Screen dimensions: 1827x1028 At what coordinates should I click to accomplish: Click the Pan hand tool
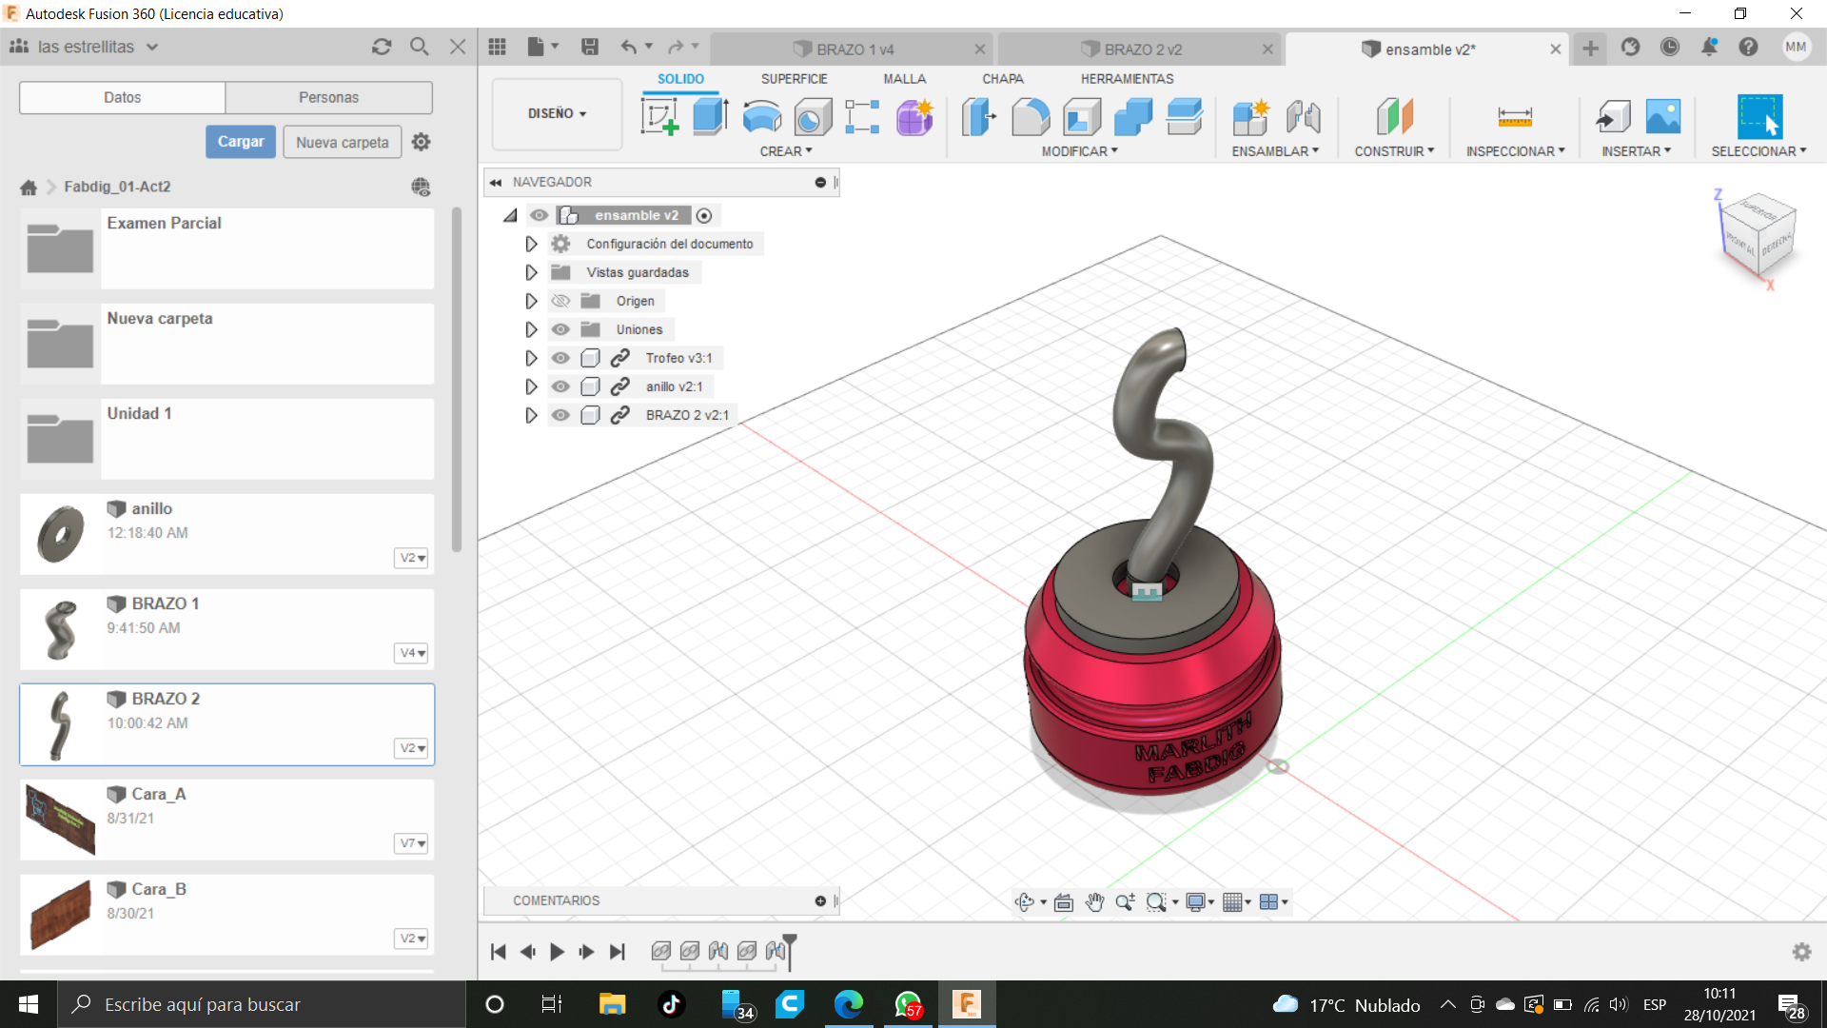1094,902
